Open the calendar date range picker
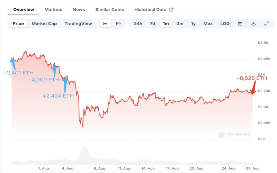277x173 pixels. [x=240, y=24]
